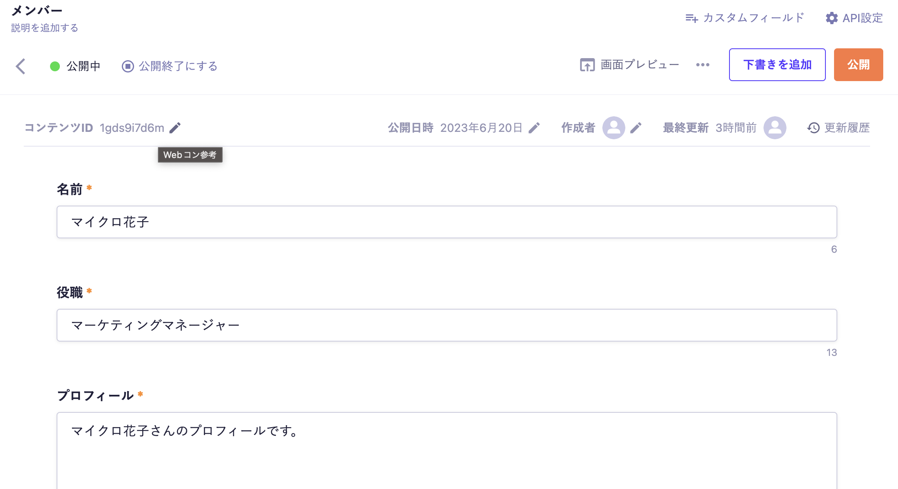
Task: Focus the 役職 input field
Action: (447, 325)
